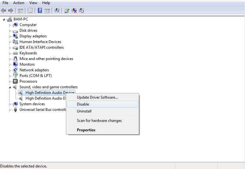The height and width of the screenshot is (169, 245).
Task: Collapse the BAM-PC root node
Action: (4, 19)
